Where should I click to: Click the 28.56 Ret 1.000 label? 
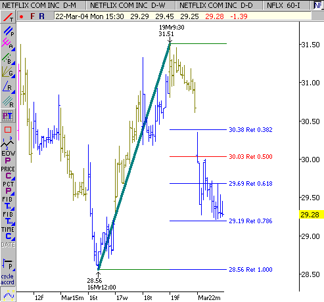250,270
